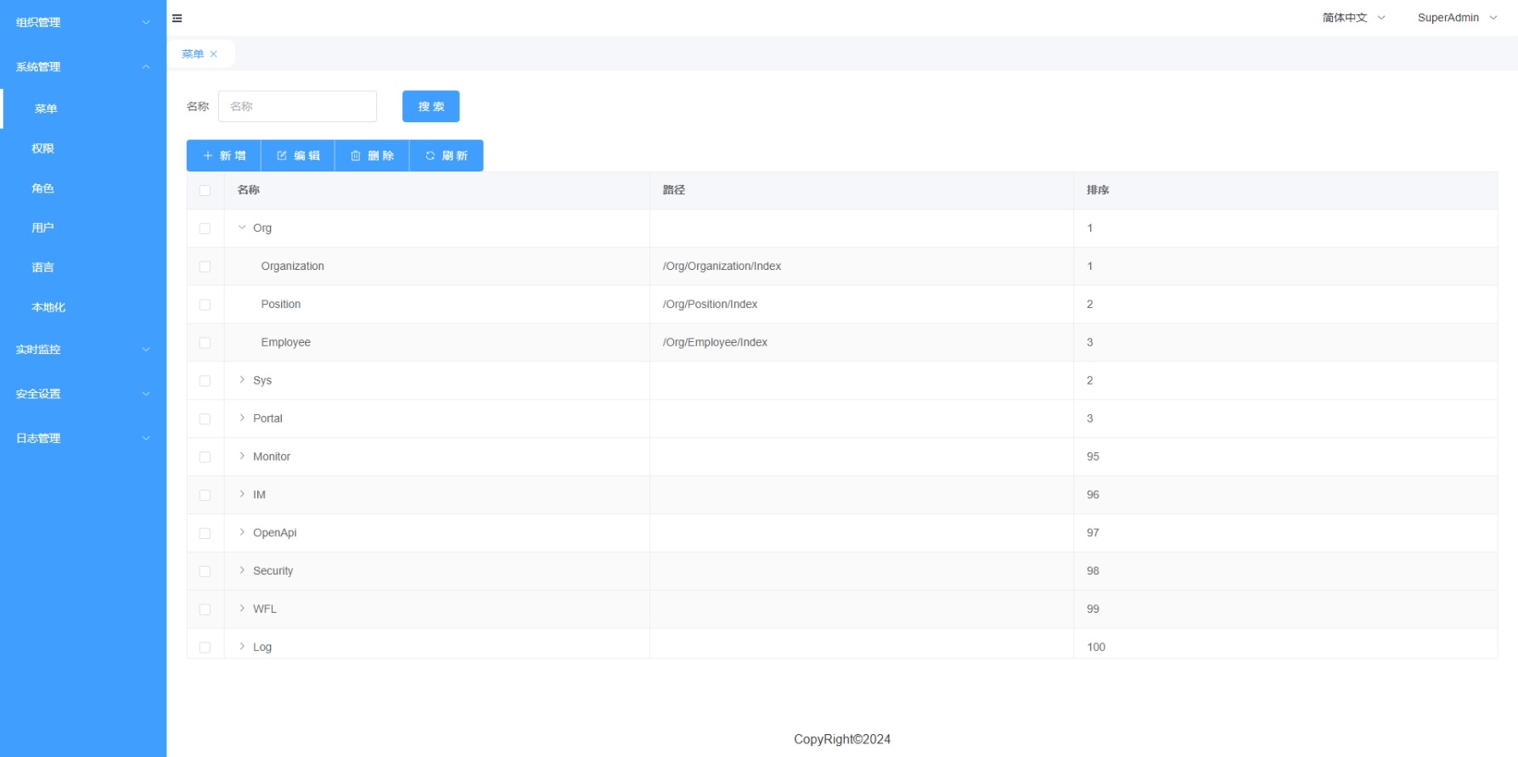Close the 菜单 tab with its X icon
1518x757 pixels.
pos(213,54)
